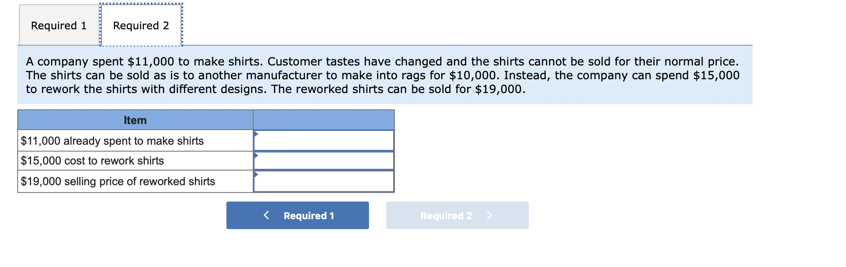
Task: Click the blue triangle indicator on the third answer cell
Action: pos(256,175)
